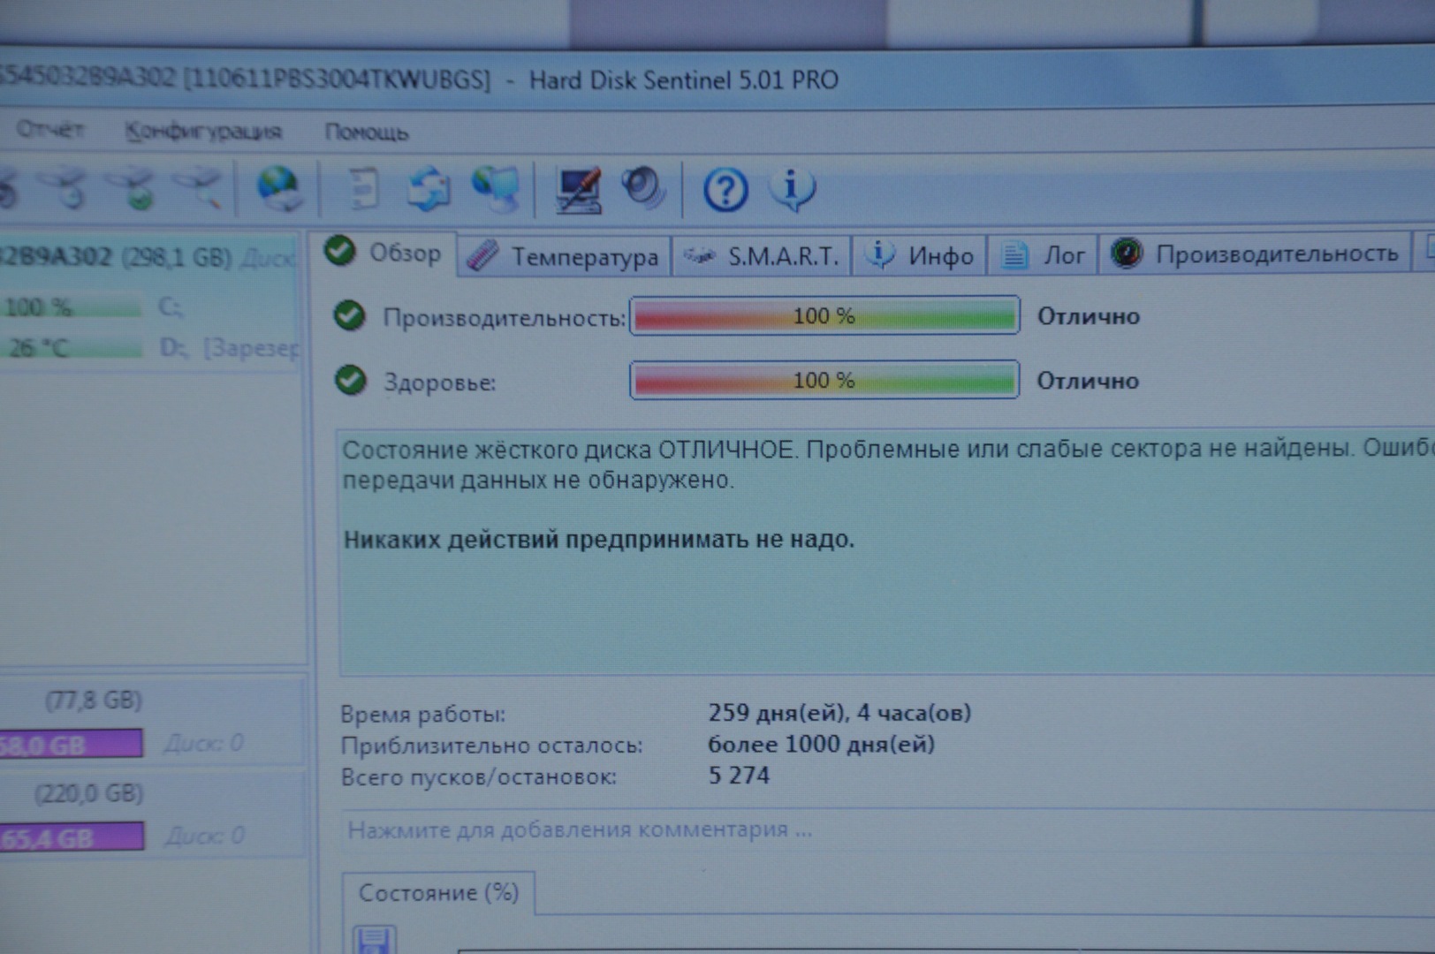Click the globe and monitor network icon
Viewport: 1435px width, 954px height.
pos(497,189)
